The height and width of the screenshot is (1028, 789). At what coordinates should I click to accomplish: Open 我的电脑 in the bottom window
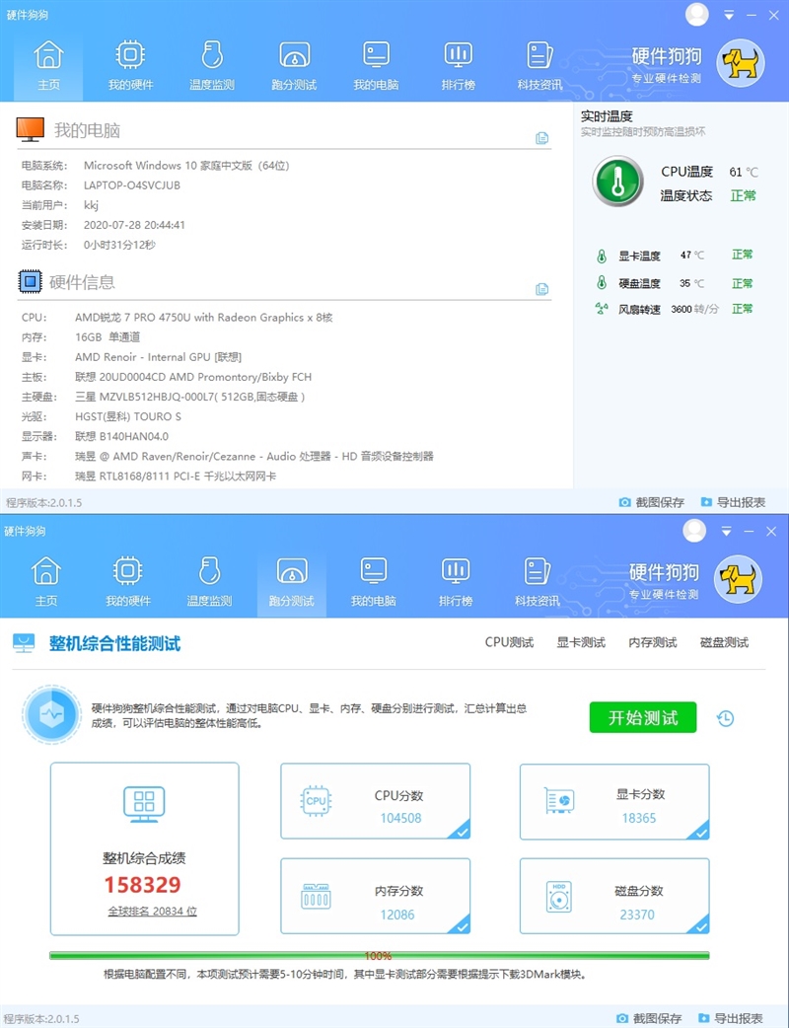[374, 580]
